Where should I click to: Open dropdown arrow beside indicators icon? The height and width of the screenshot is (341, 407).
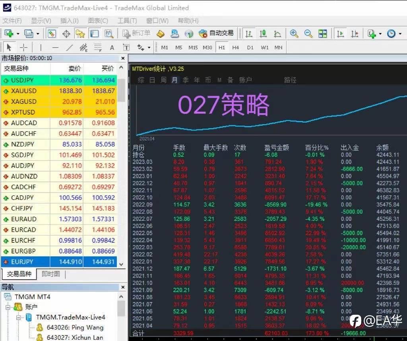click(x=380, y=34)
